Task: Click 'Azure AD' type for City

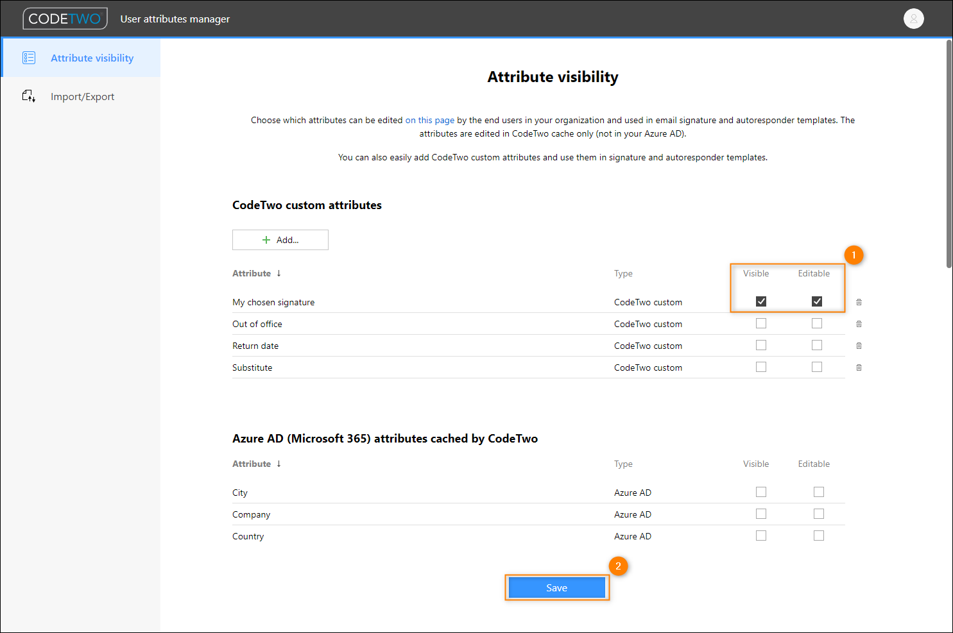Action: click(x=633, y=493)
